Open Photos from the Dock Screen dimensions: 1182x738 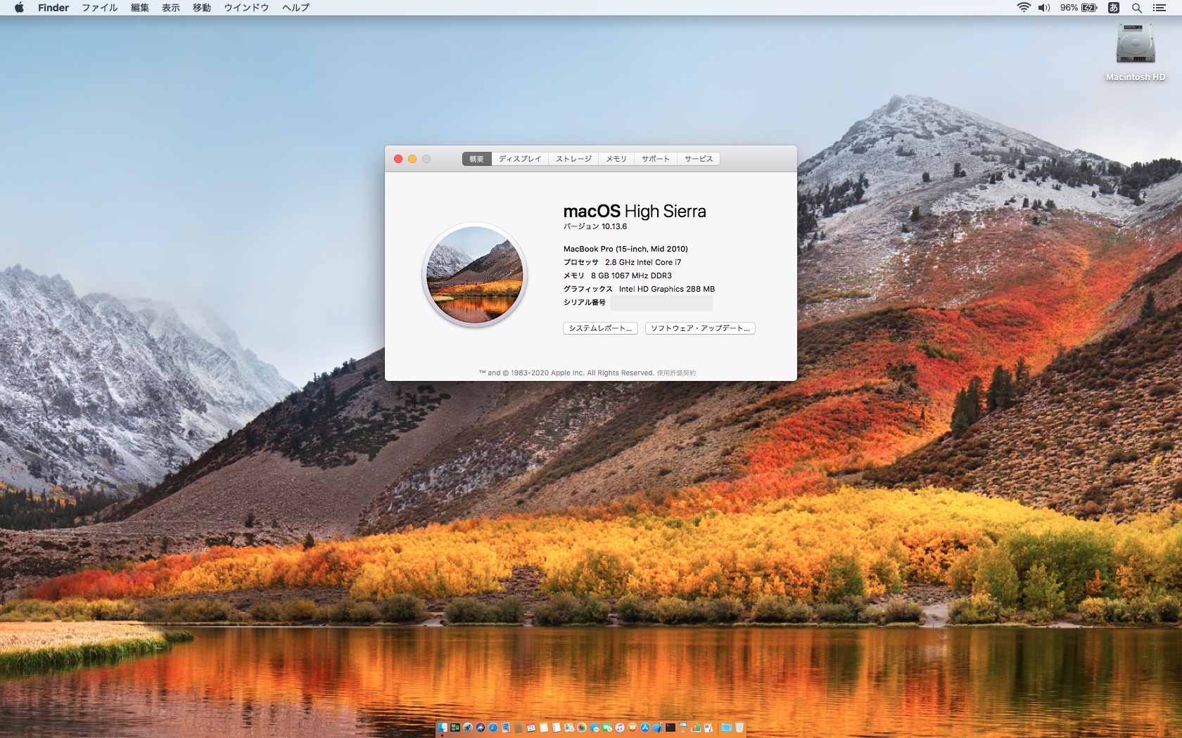(x=582, y=727)
